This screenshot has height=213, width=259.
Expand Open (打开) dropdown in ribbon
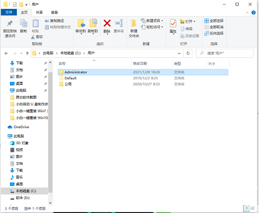[x=188, y=21]
